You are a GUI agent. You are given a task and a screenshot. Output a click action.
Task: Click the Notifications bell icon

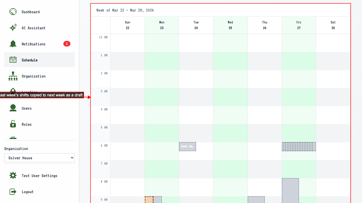point(13,44)
